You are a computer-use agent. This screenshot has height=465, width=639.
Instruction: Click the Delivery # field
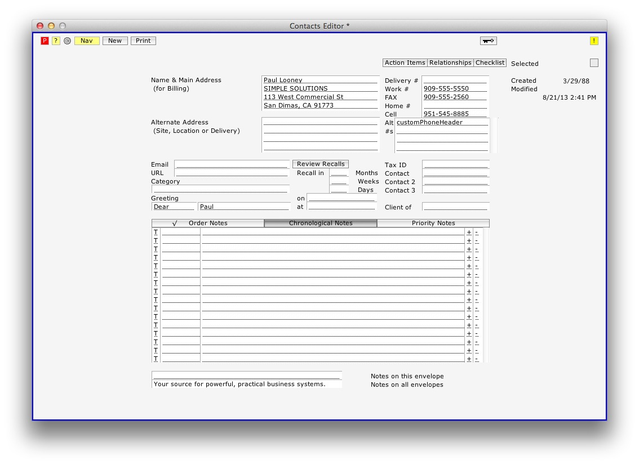[x=455, y=80]
